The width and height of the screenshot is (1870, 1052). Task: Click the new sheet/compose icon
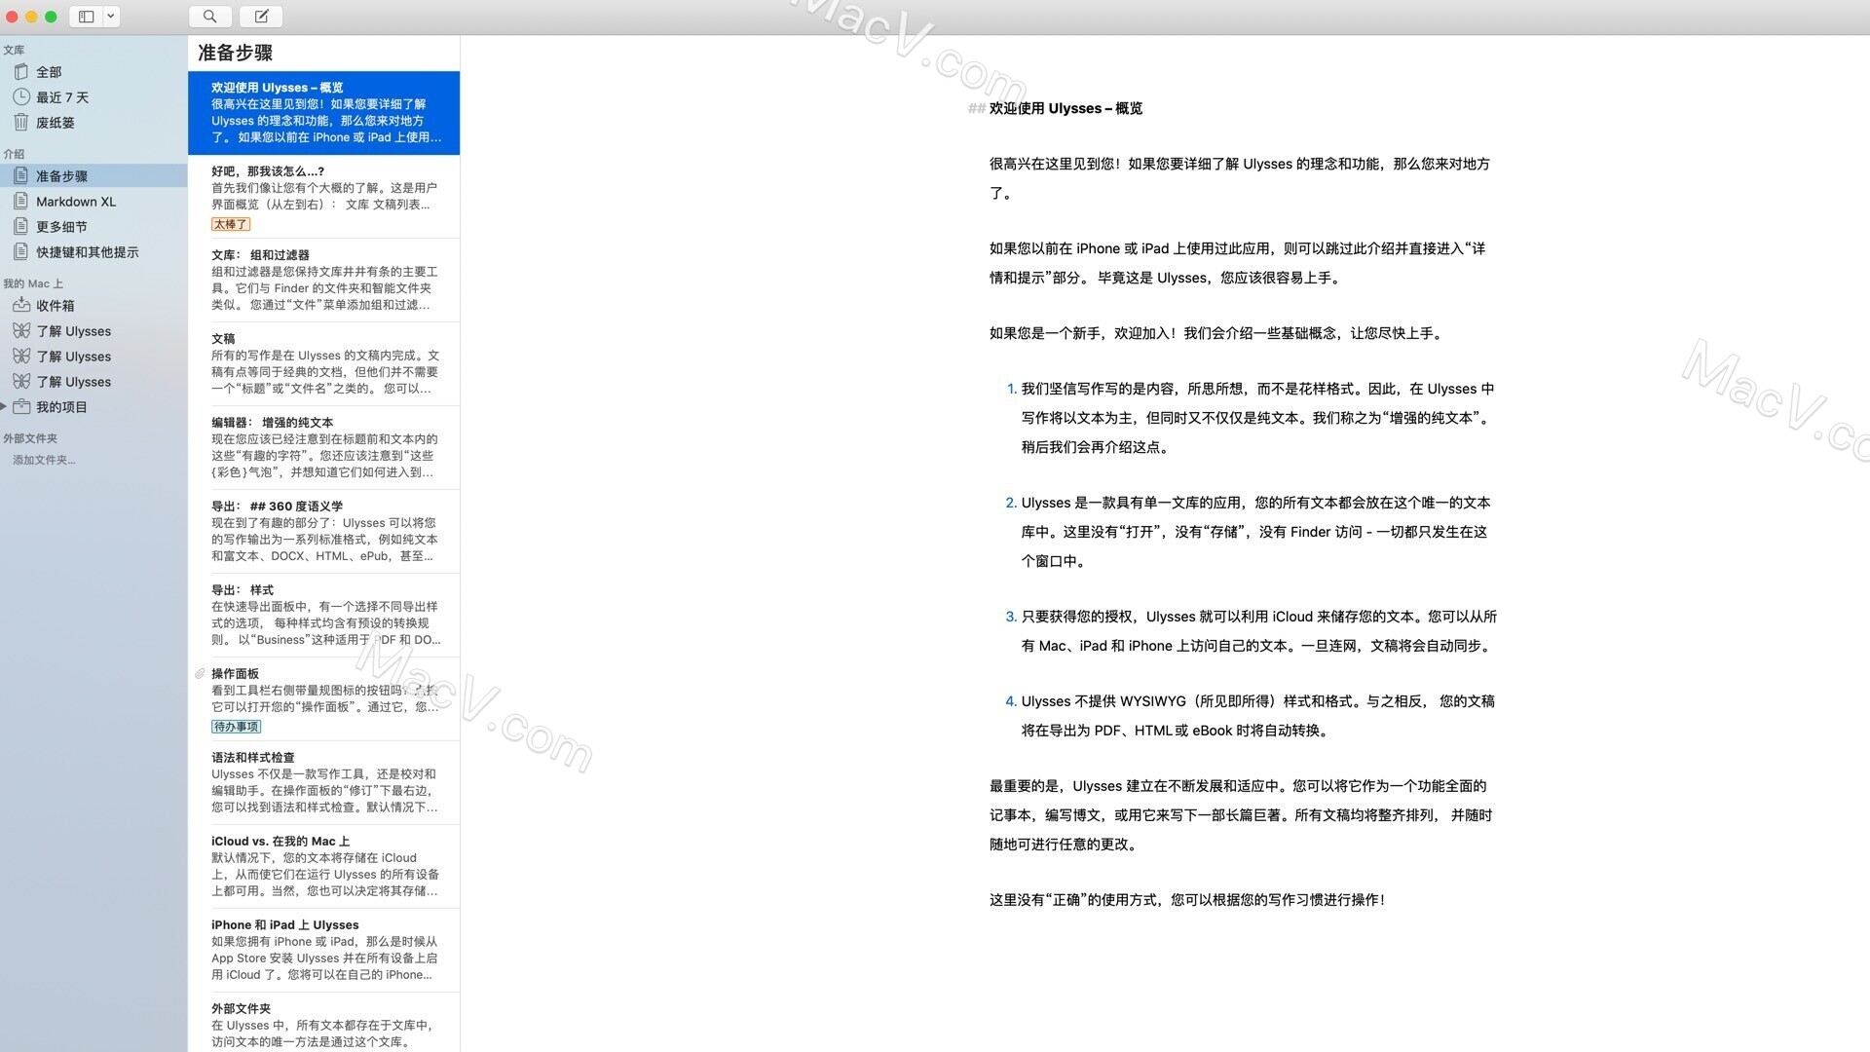[x=261, y=16]
